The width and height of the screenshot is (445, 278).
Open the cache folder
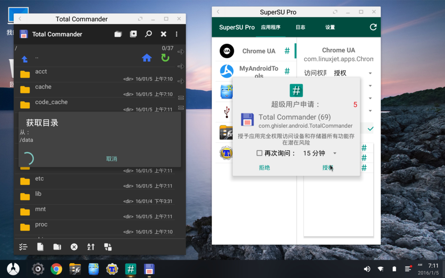point(94,90)
